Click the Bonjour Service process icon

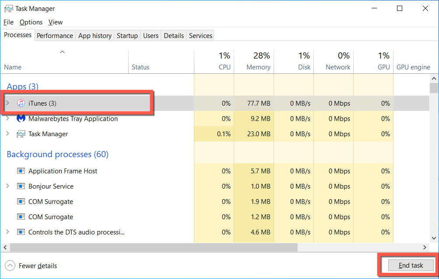(x=21, y=186)
